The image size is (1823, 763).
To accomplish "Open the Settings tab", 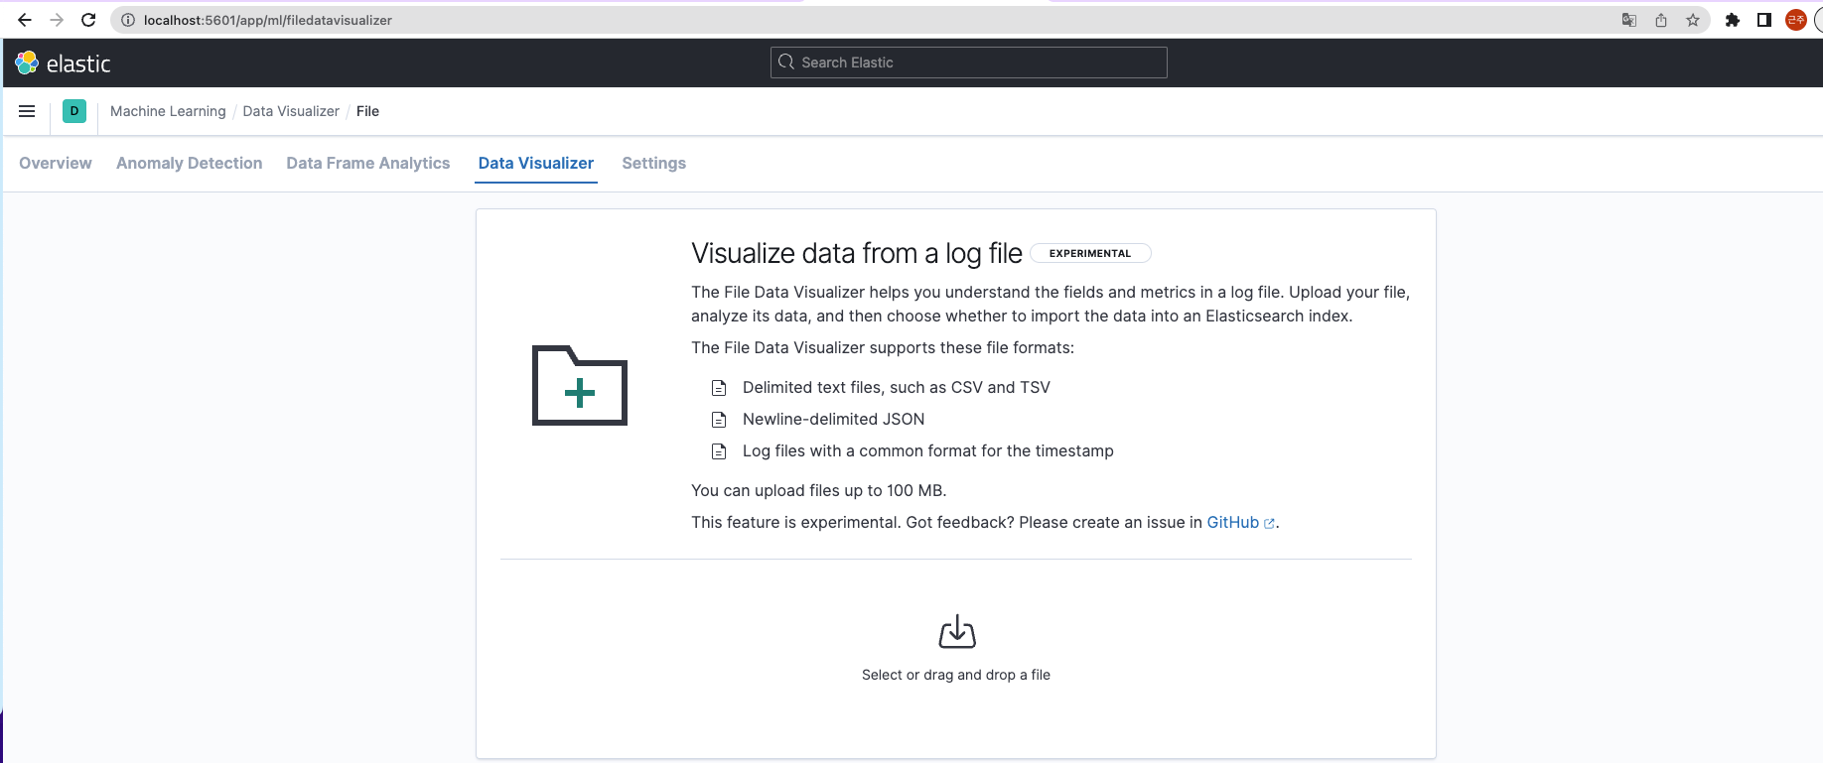I will click(x=654, y=163).
